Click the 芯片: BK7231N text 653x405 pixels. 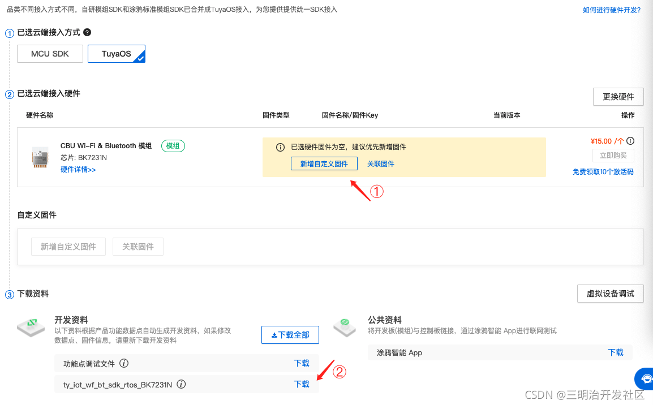(84, 158)
